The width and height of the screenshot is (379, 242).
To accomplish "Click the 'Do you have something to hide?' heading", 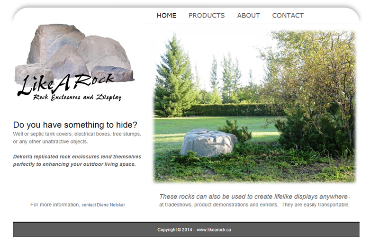I will pyautogui.click(x=75, y=125).
